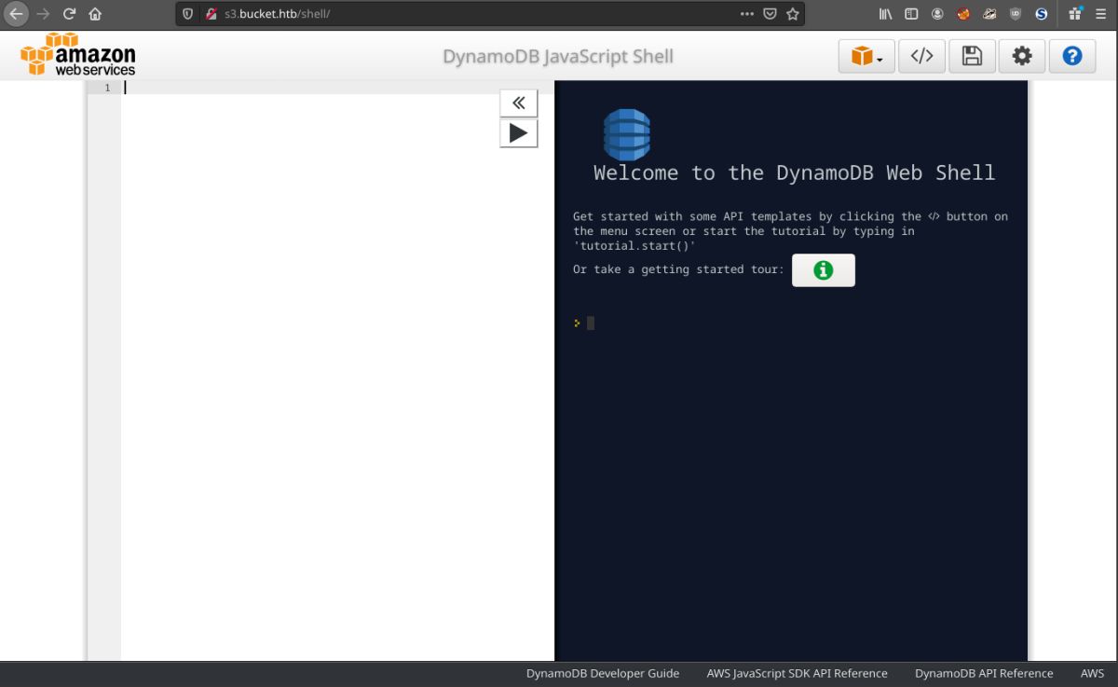The height and width of the screenshot is (687, 1118).
Task: Click the 'tutorial.start()' text
Action: tap(634, 246)
